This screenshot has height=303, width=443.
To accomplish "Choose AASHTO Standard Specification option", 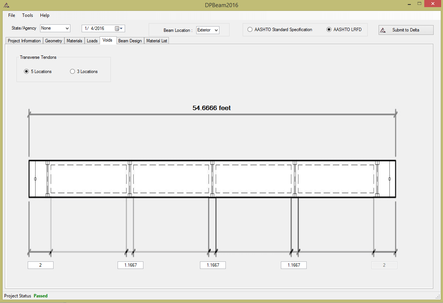I will [250, 30].
